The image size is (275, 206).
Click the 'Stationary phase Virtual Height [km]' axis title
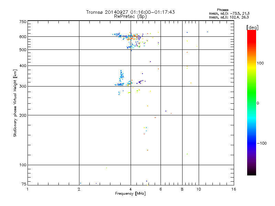pos(15,103)
